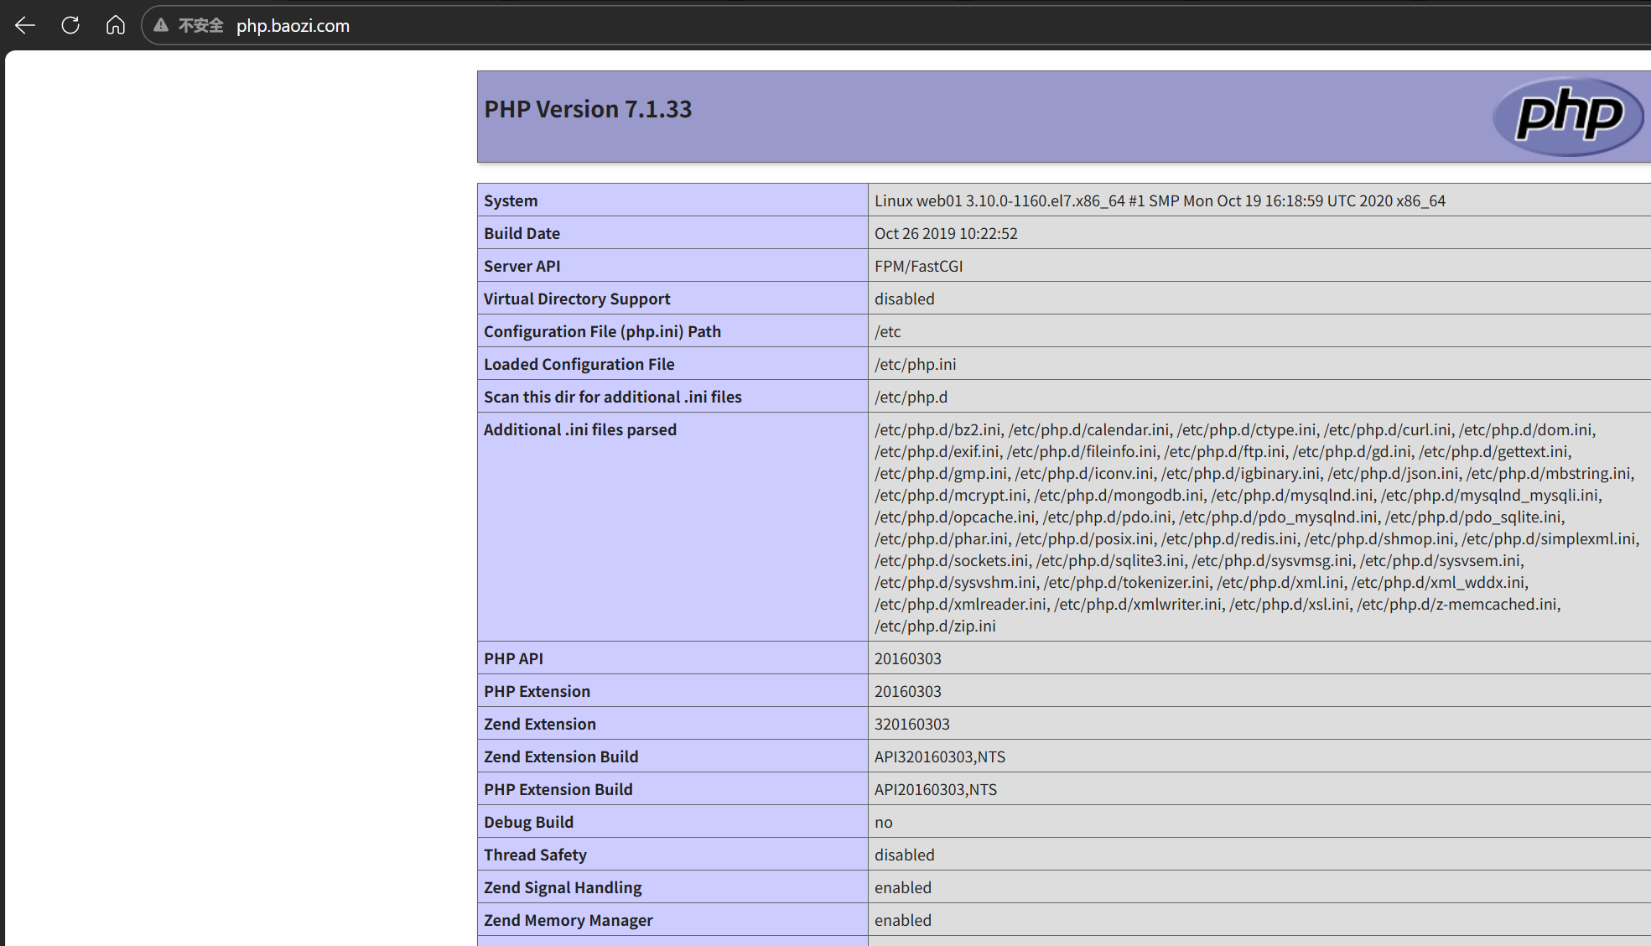Click the Debug Build label
Image resolution: width=1651 pixels, height=946 pixels.
pyautogui.click(x=528, y=822)
